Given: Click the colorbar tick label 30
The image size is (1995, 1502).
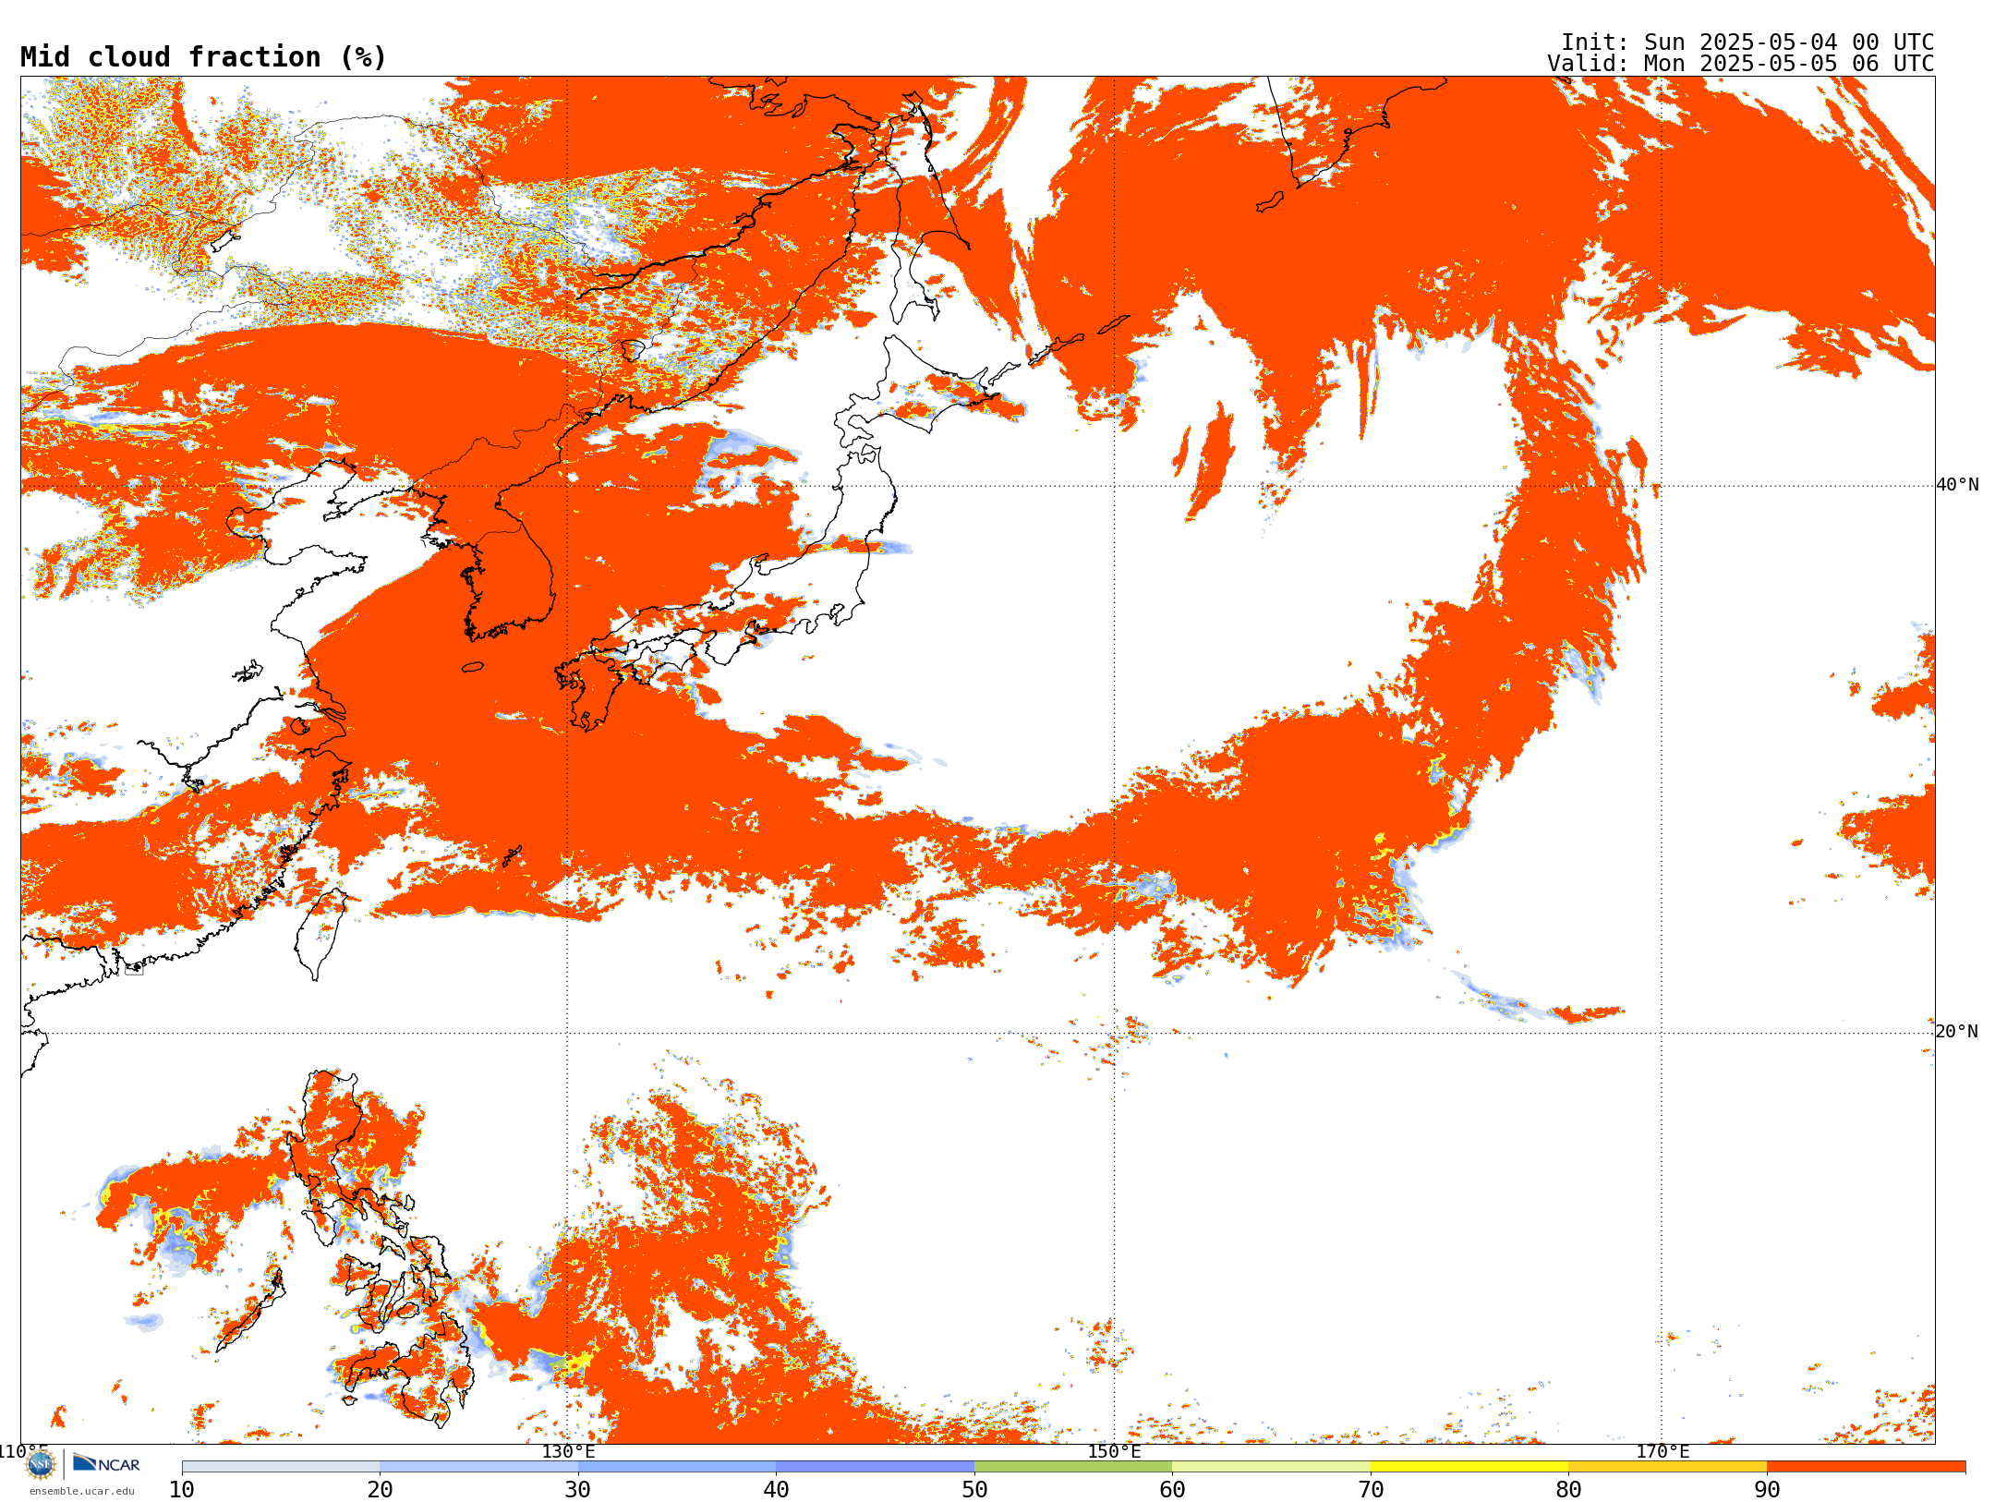Looking at the screenshot, I should coord(578,1490).
